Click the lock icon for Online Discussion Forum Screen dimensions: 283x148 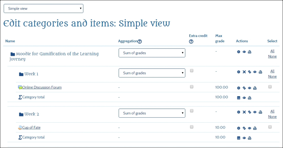(x=255, y=88)
